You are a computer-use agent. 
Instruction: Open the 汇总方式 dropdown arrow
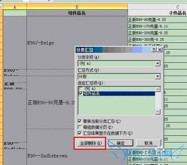(157, 76)
